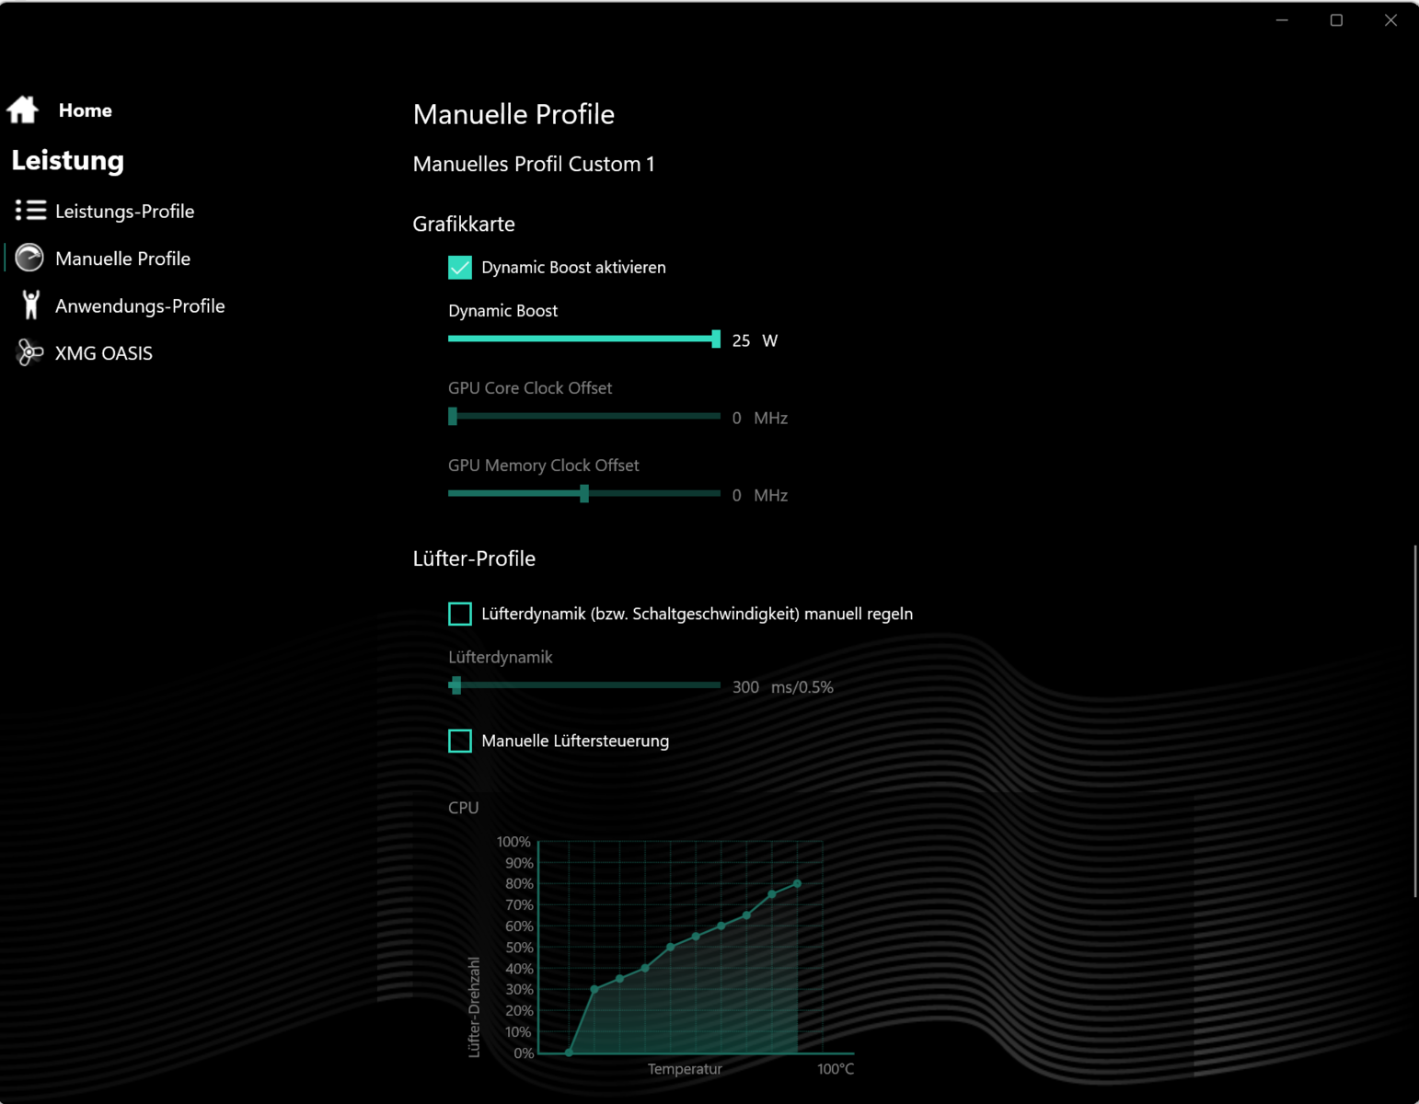The width and height of the screenshot is (1419, 1104).
Task: Open the Home page label
Action: click(86, 110)
